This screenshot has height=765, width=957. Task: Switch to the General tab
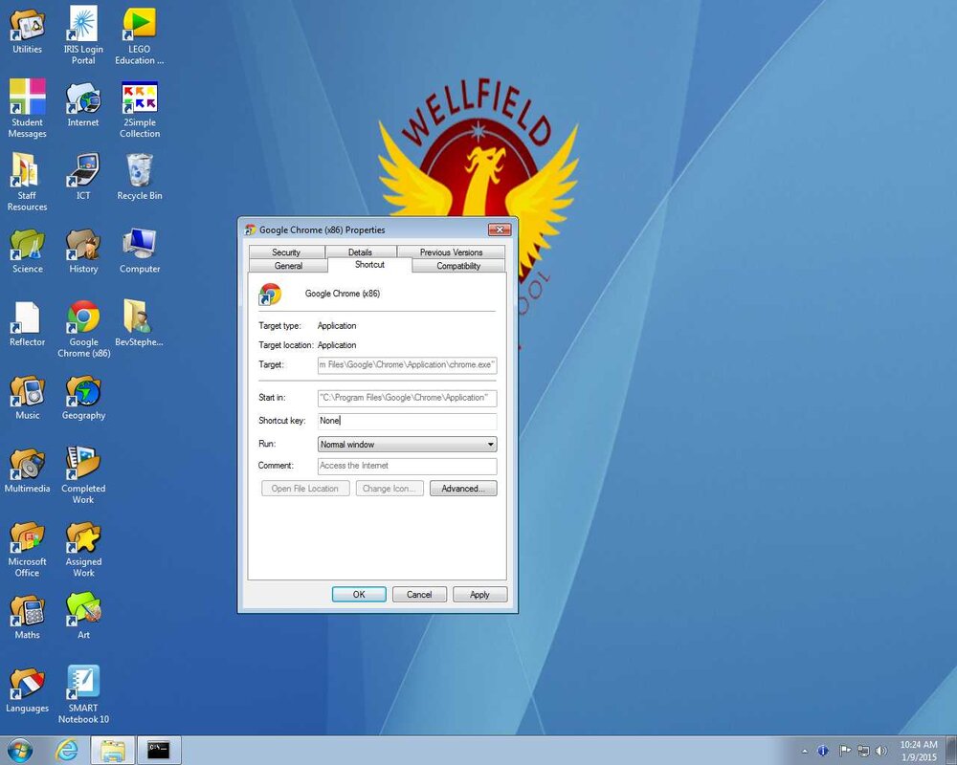tap(288, 266)
